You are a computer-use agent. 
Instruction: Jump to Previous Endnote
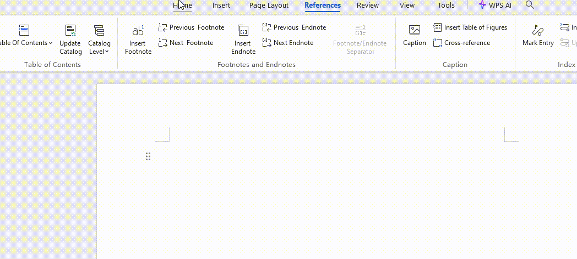tap(295, 27)
